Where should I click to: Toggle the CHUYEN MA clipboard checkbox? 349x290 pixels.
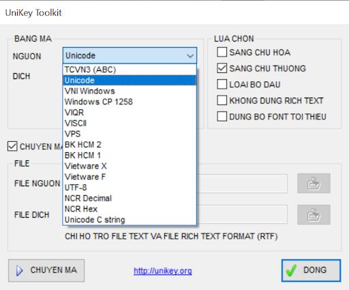coord(12,146)
